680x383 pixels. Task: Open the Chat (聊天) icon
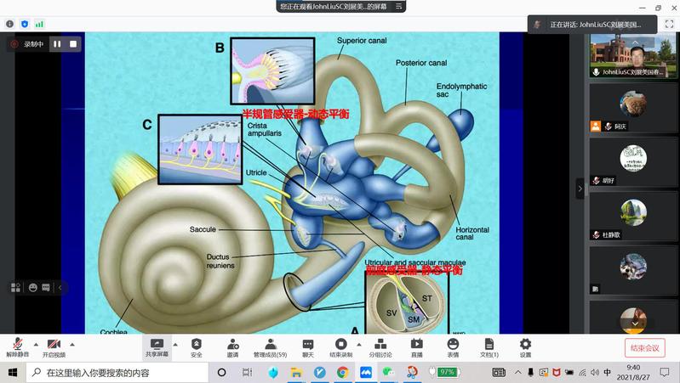307,345
